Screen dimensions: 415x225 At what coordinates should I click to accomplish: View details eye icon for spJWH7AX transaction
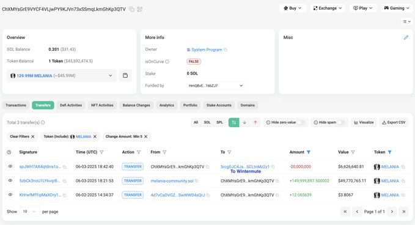point(10,166)
